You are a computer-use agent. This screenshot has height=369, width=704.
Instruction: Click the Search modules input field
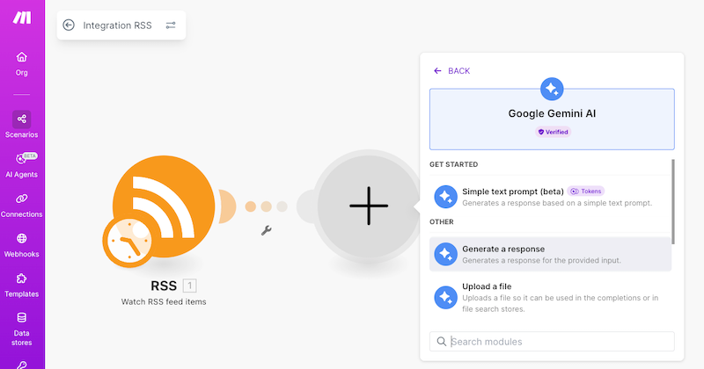click(559, 341)
